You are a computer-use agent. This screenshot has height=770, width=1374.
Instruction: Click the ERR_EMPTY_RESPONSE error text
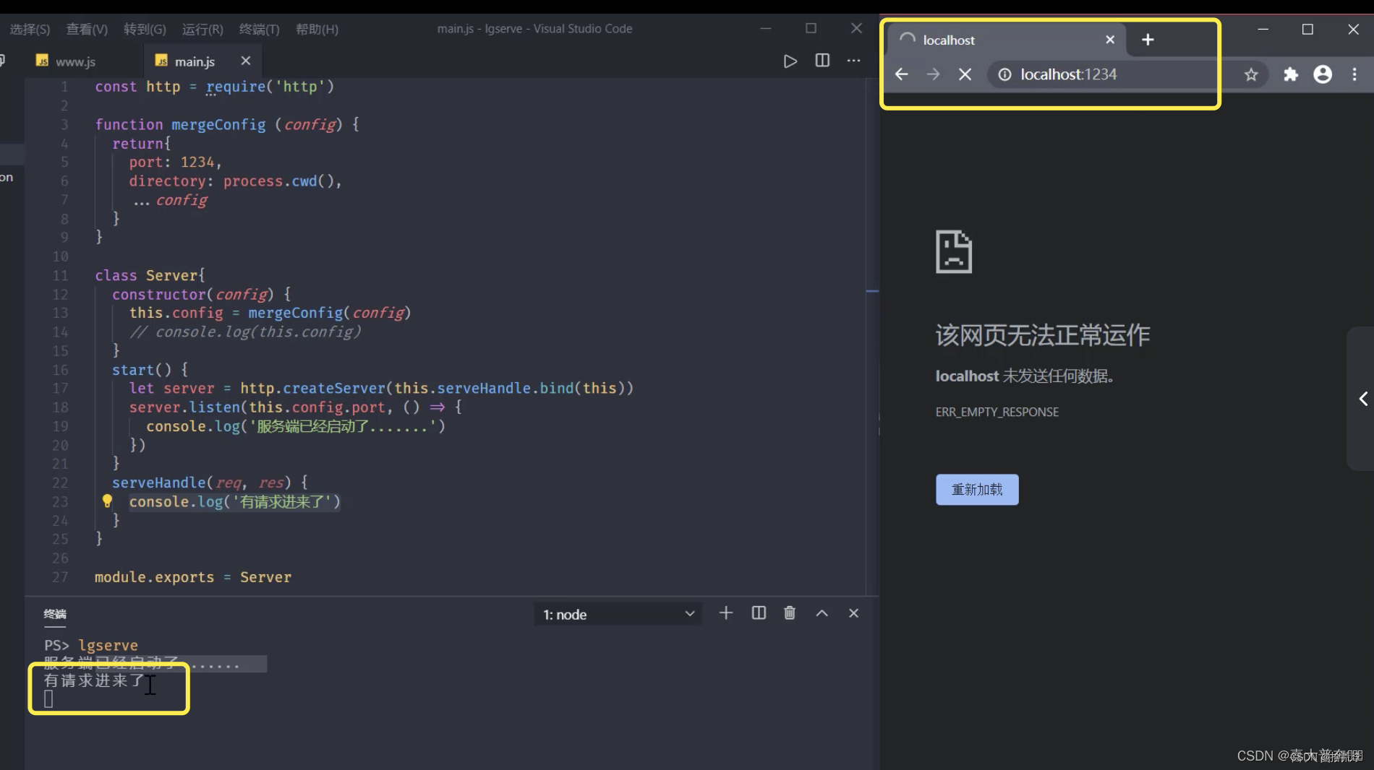pos(997,412)
